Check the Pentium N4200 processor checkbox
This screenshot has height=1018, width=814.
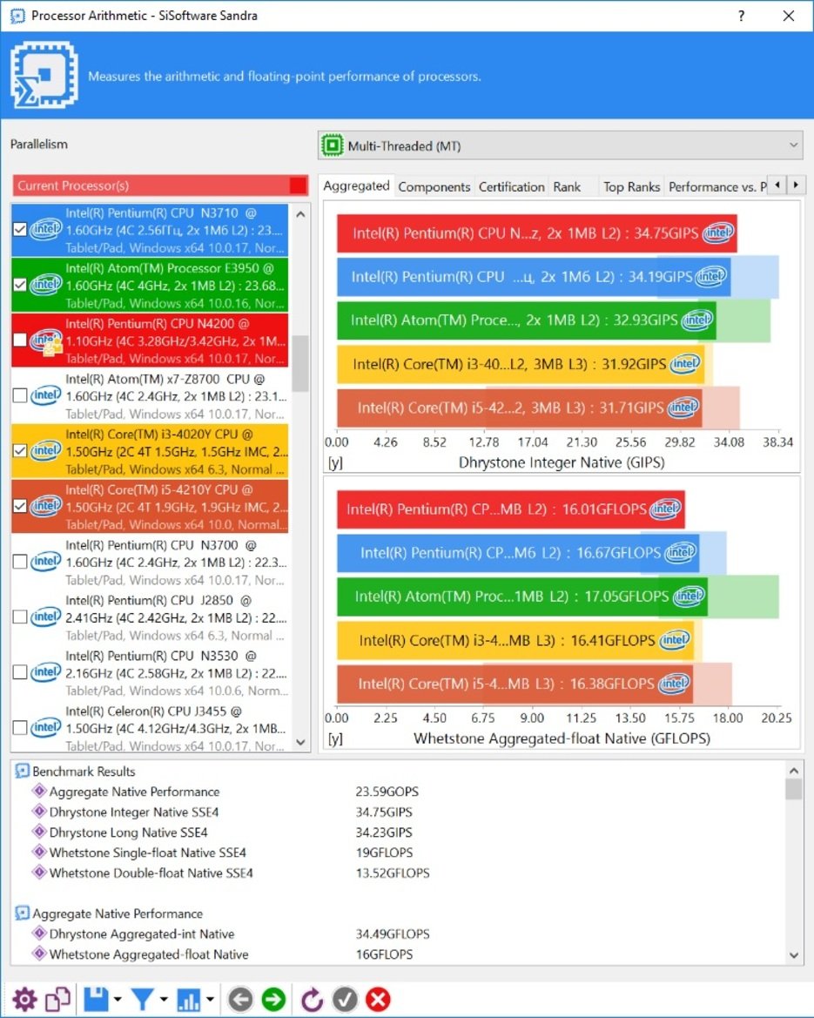click(20, 340)
